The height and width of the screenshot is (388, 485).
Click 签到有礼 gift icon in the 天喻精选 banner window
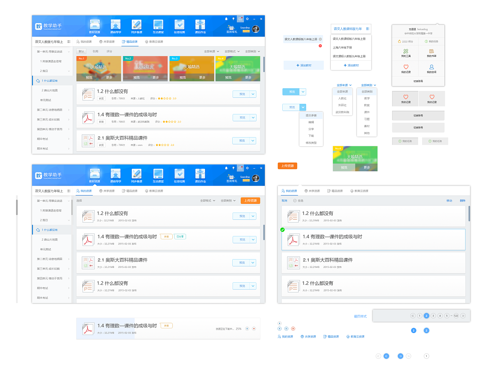coord(232,29)
